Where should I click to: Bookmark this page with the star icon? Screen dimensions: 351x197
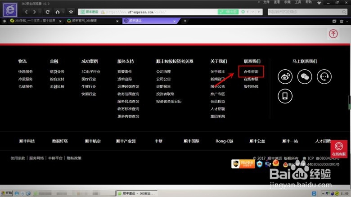click(x=71, y=12)
